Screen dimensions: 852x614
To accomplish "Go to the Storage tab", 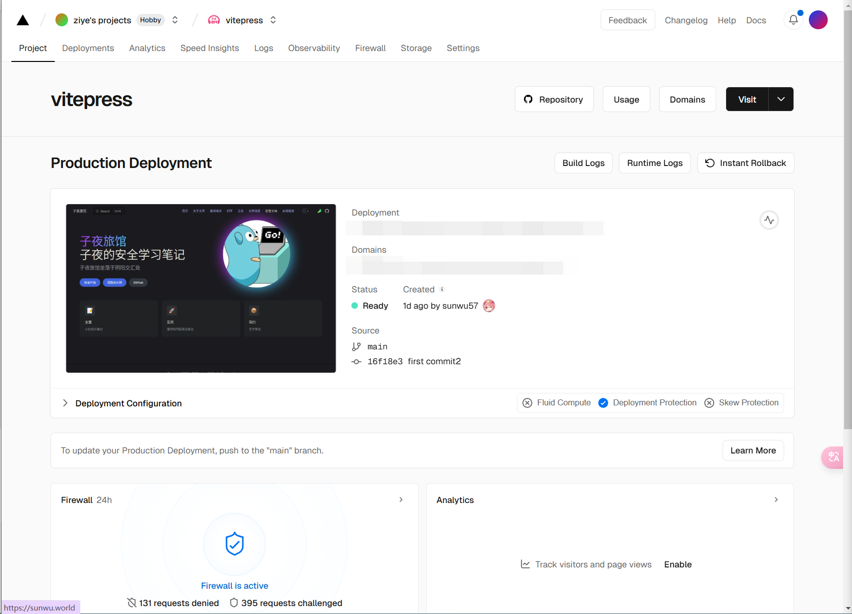I will (416, 48).
